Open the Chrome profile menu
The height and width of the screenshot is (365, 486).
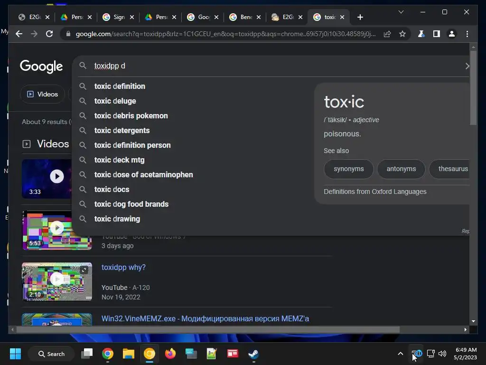pos(452,34)
